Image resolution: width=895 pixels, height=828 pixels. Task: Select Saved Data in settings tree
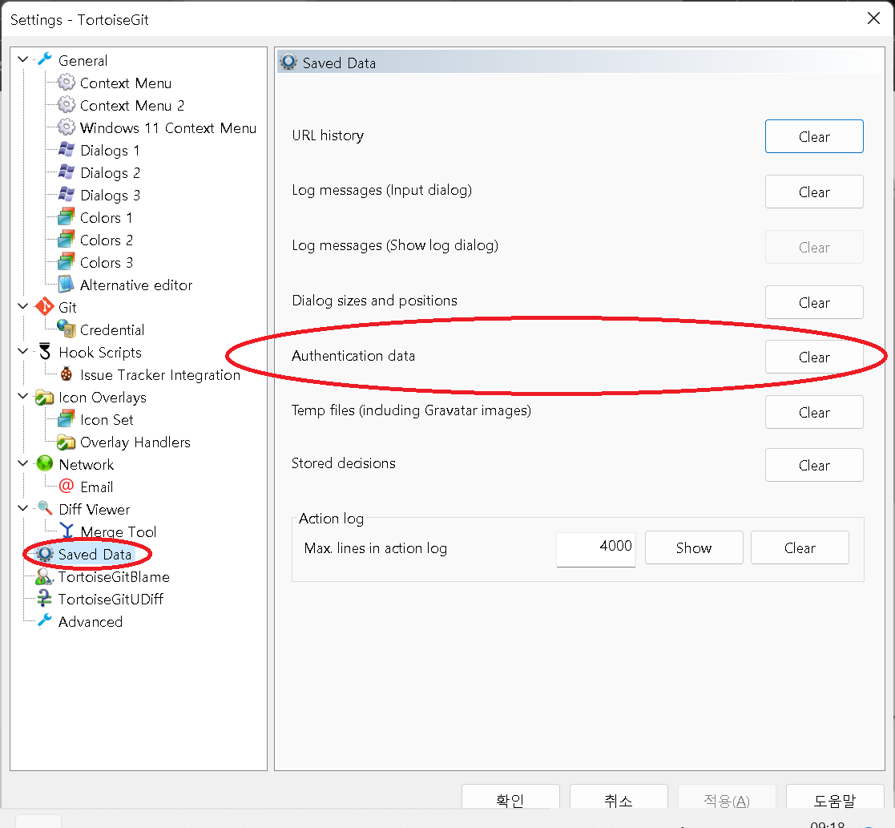coord(95,554)
